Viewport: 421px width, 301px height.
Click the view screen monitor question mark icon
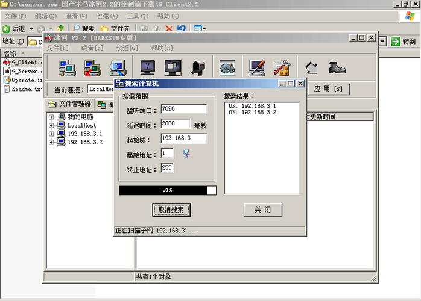(x=148, y=68)
